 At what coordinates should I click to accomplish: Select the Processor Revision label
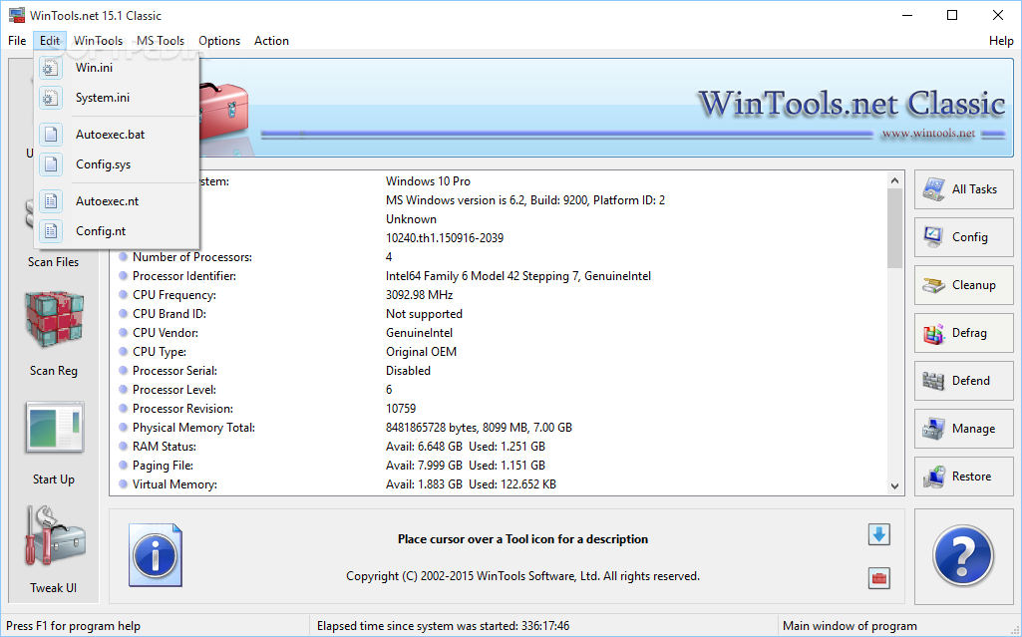182,409
